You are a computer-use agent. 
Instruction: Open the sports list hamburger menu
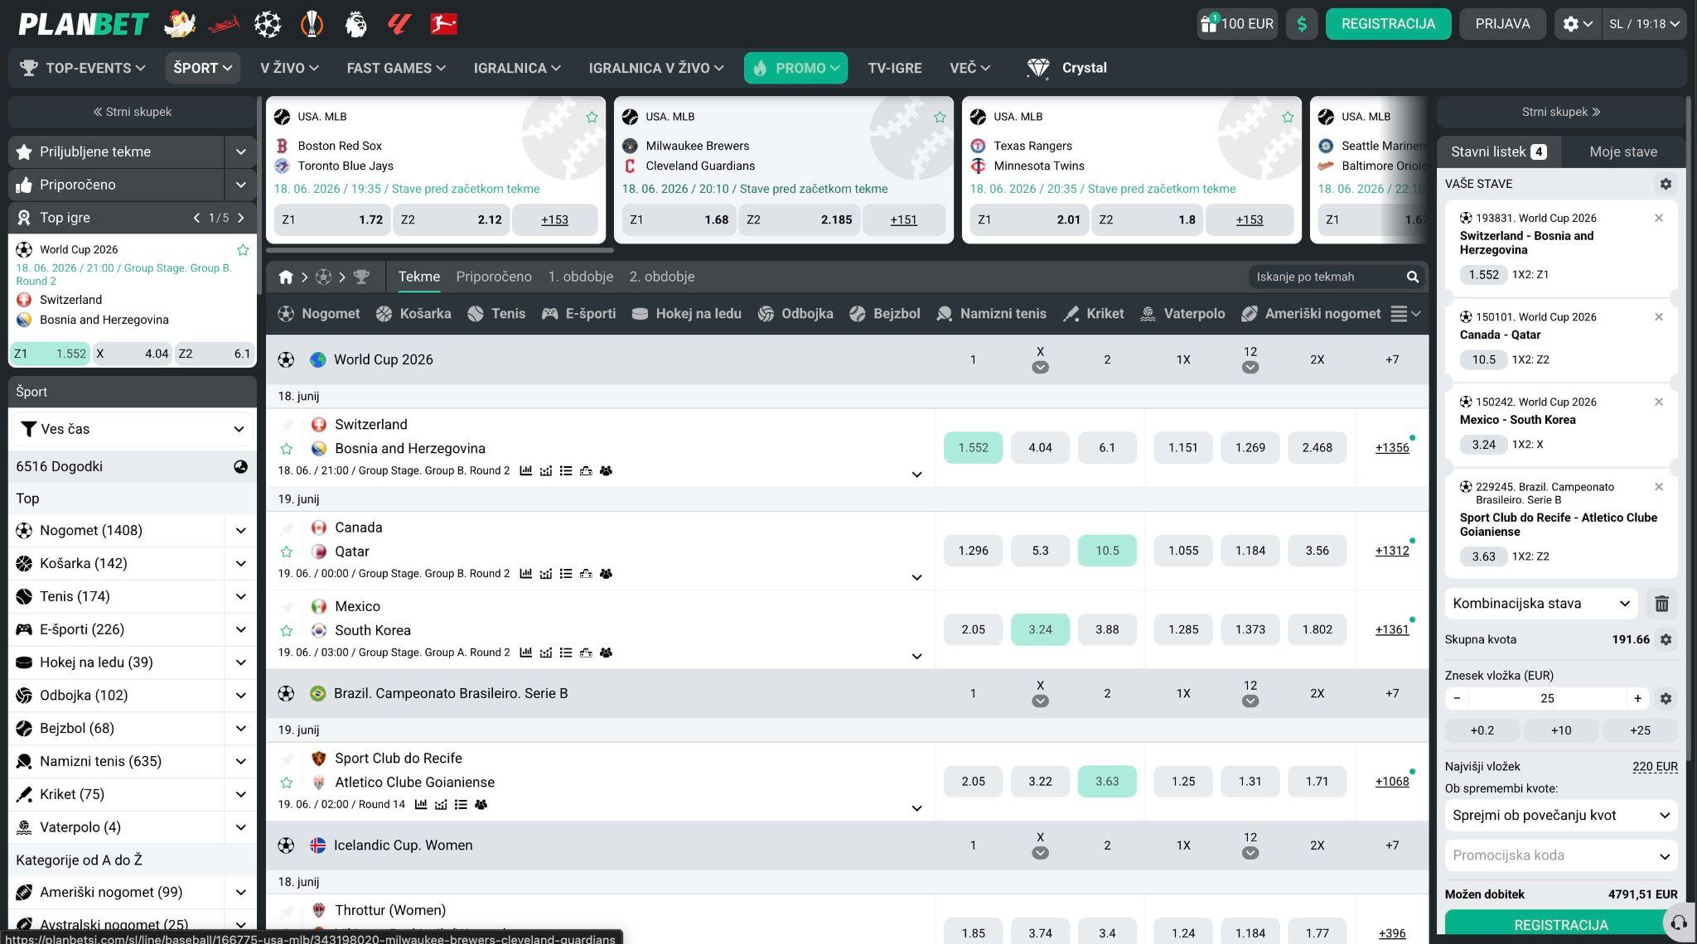[1405, 314]
